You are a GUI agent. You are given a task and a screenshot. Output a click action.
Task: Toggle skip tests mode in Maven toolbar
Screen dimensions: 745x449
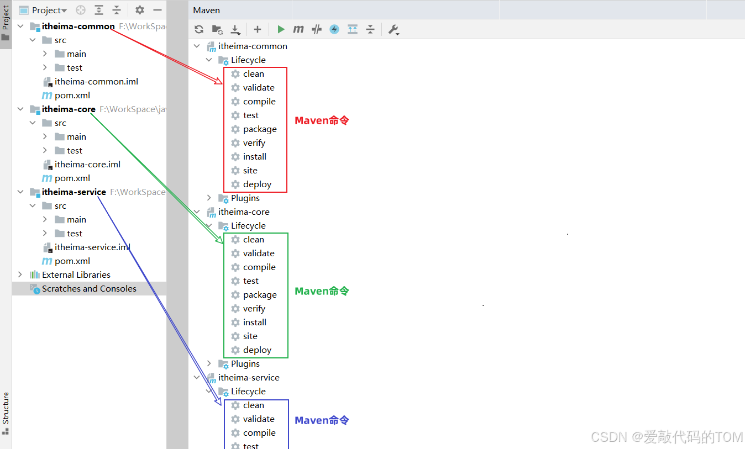(x=334, y=30)
